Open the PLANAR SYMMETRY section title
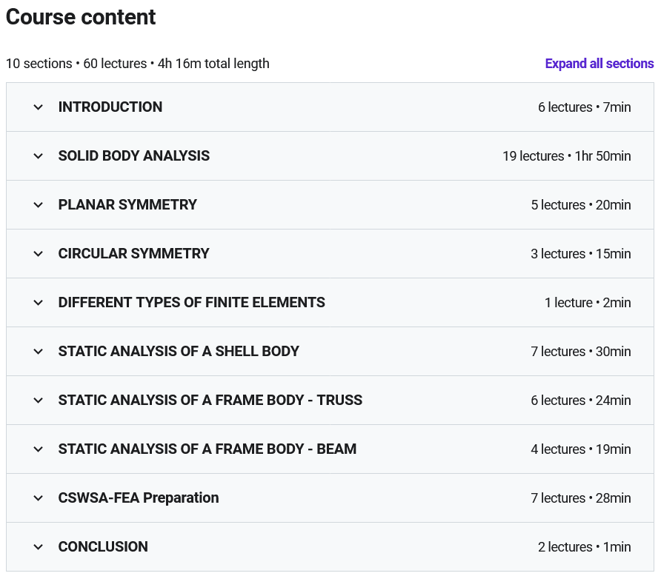The image size is (661, 576). (127, 205)
